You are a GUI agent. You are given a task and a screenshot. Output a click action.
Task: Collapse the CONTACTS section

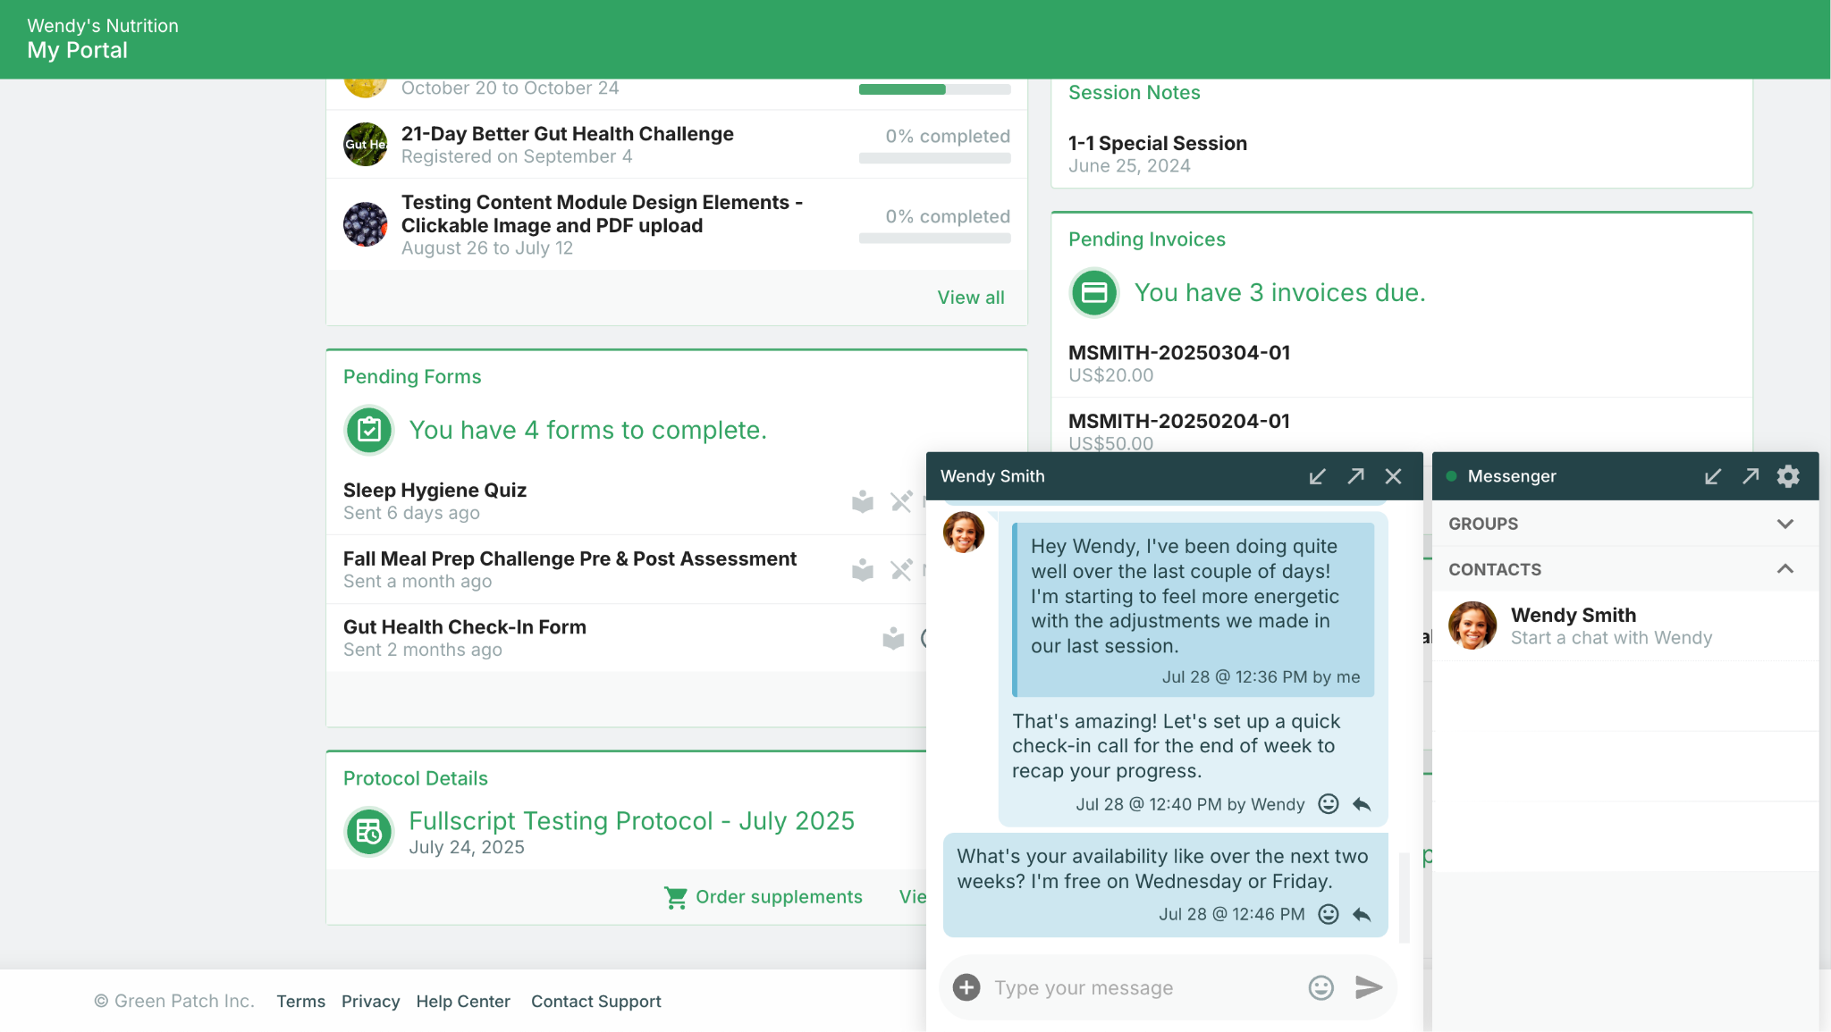1785,569
